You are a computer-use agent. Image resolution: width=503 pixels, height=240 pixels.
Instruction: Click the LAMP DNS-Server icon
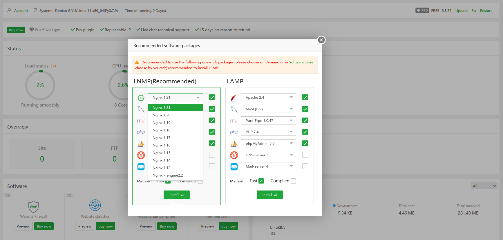pyautogui.click(x=234, y=155)
